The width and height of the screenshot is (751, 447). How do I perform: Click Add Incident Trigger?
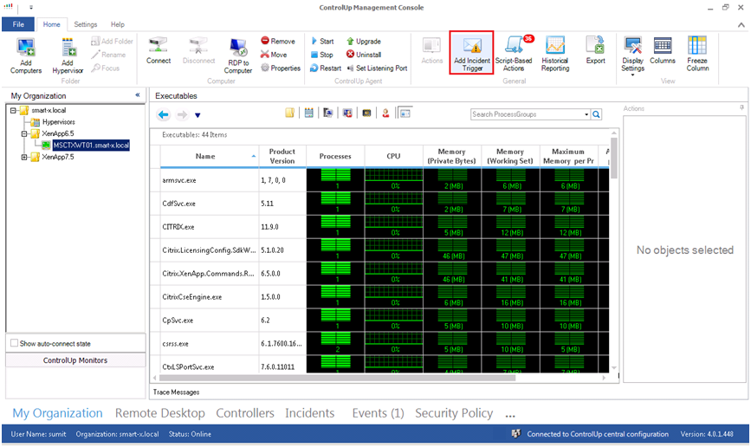coord(472,53)
